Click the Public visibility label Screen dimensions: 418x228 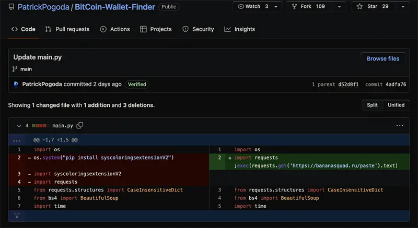[169, 7]
